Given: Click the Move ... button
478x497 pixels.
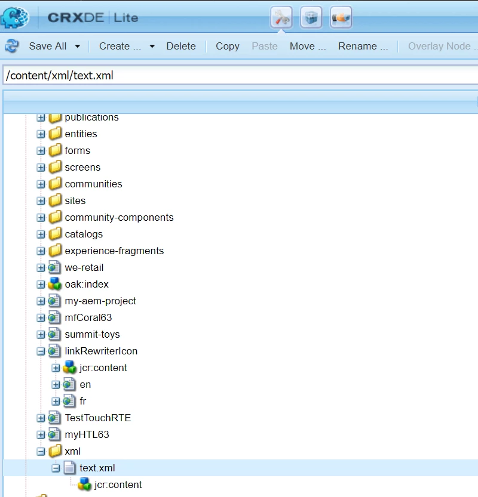Looking at the screenshot, I should pyautogui.click(x=308, y=47).
